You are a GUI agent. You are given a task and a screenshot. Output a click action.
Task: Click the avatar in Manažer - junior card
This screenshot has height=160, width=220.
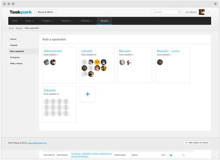coord(160,62)
